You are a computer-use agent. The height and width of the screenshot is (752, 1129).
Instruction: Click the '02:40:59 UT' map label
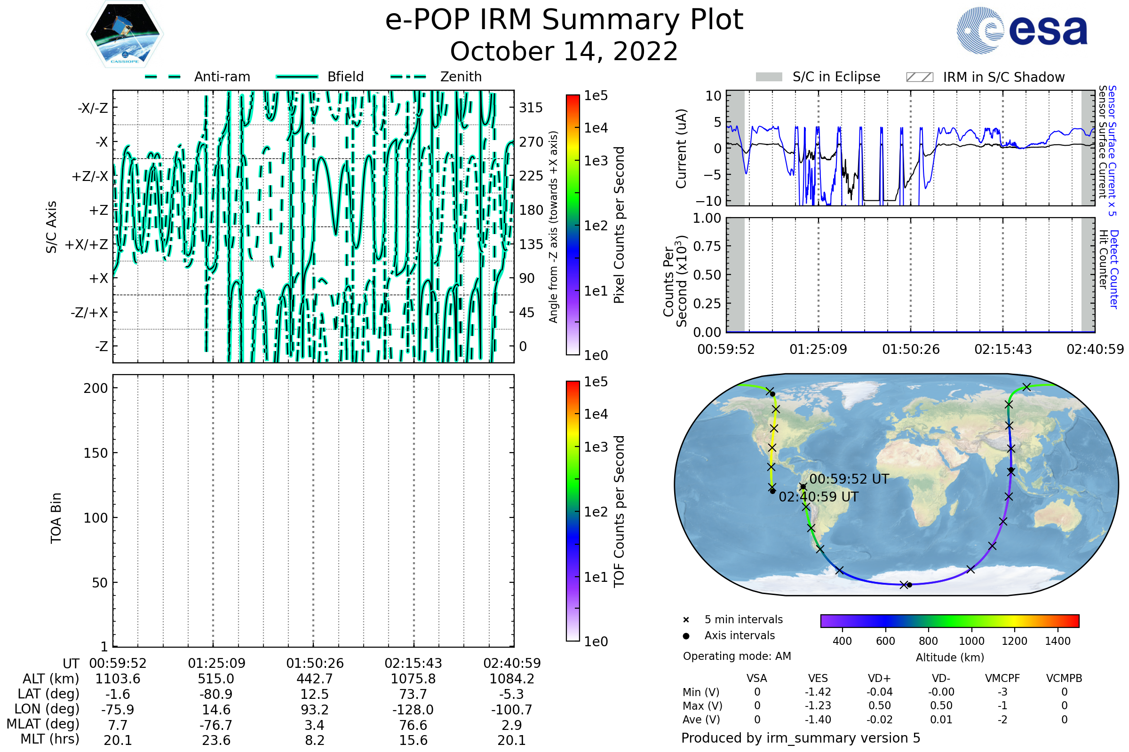[819, 497]
